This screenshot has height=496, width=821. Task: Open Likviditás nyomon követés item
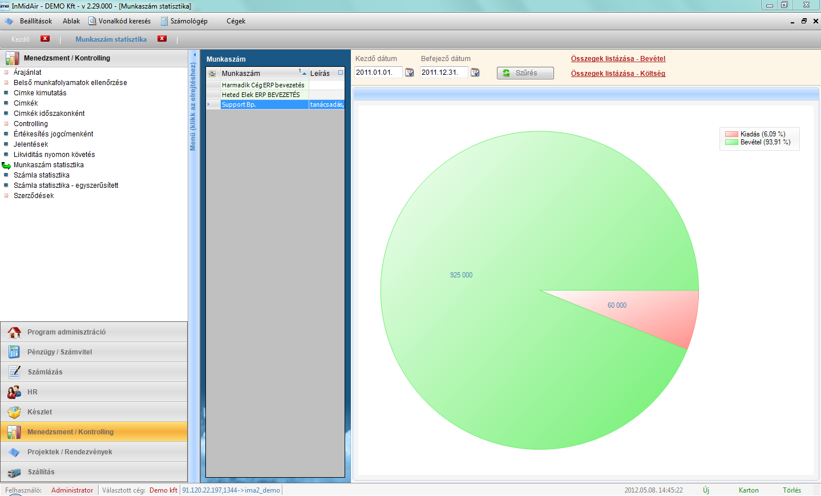click(x=54, y=155)
